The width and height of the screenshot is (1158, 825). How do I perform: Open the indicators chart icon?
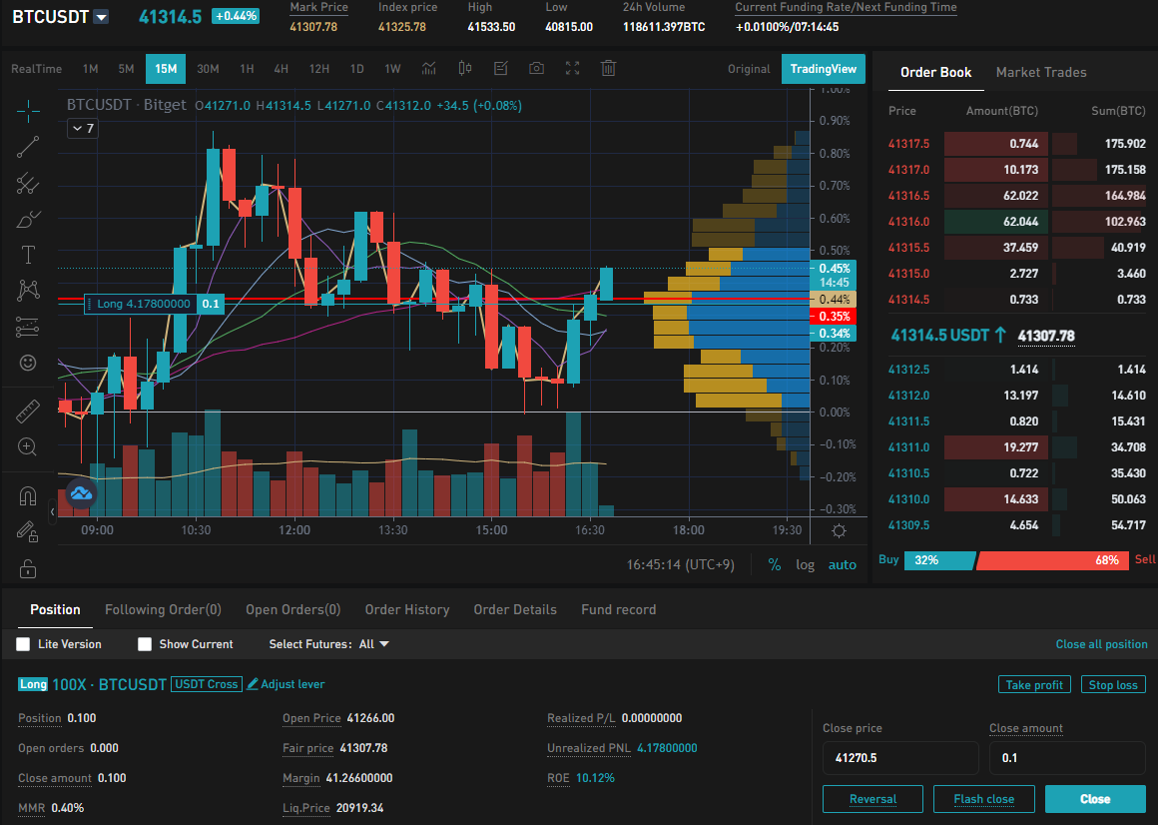(x=429, y=69)
